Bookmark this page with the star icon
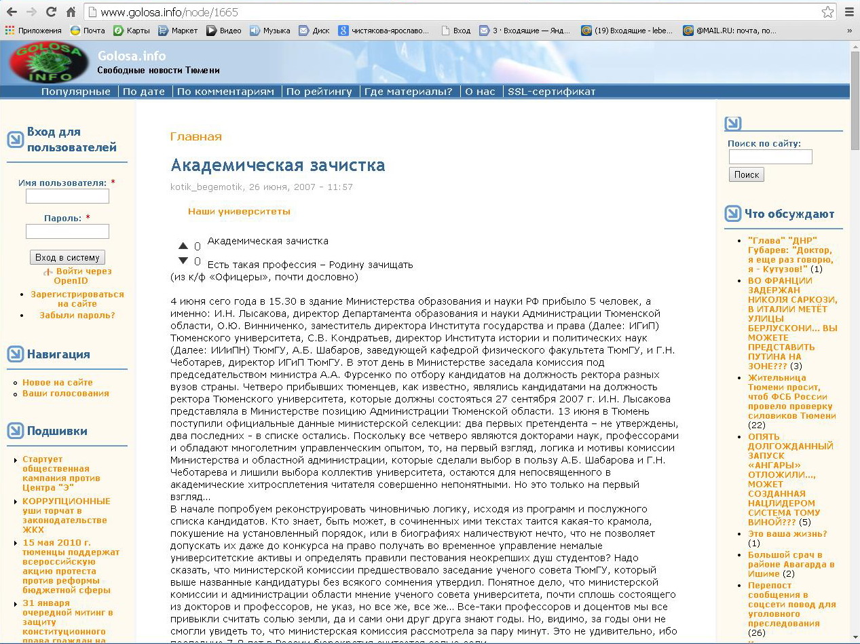The image size is (860, 644). point(827,12)
